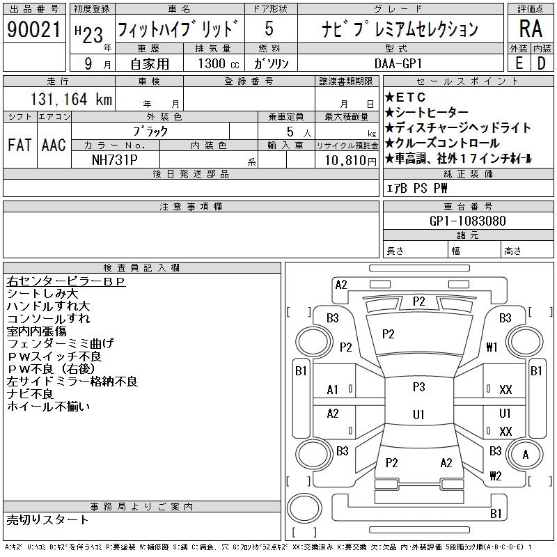Click the interior grade D cell
The height and width of the screenshot is (557, 557).
(x=542, y=63)
